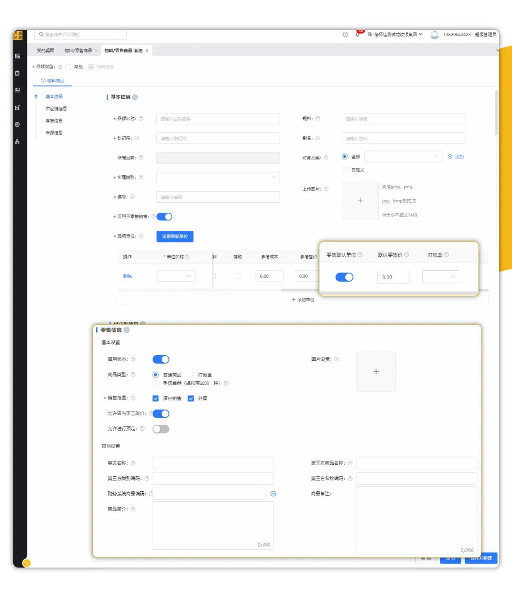Click the user avatar icon
This screenshot has height=603, width=512.
(434, 35)
